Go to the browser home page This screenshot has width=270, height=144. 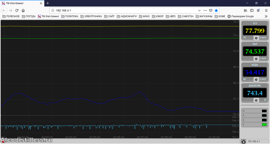pyautogui.click(x=23, y=11)
